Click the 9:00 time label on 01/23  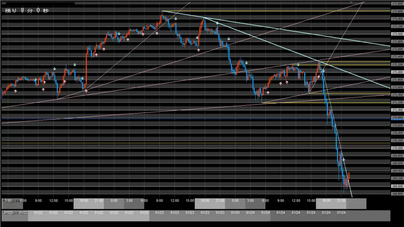point(159,200)
